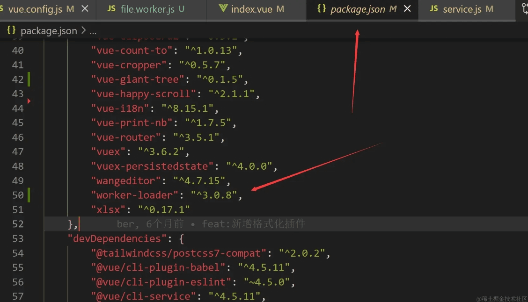The image size is (528, 302).
Task: Click line number 40
Action: pyautogui.click(x=18, y=50)
